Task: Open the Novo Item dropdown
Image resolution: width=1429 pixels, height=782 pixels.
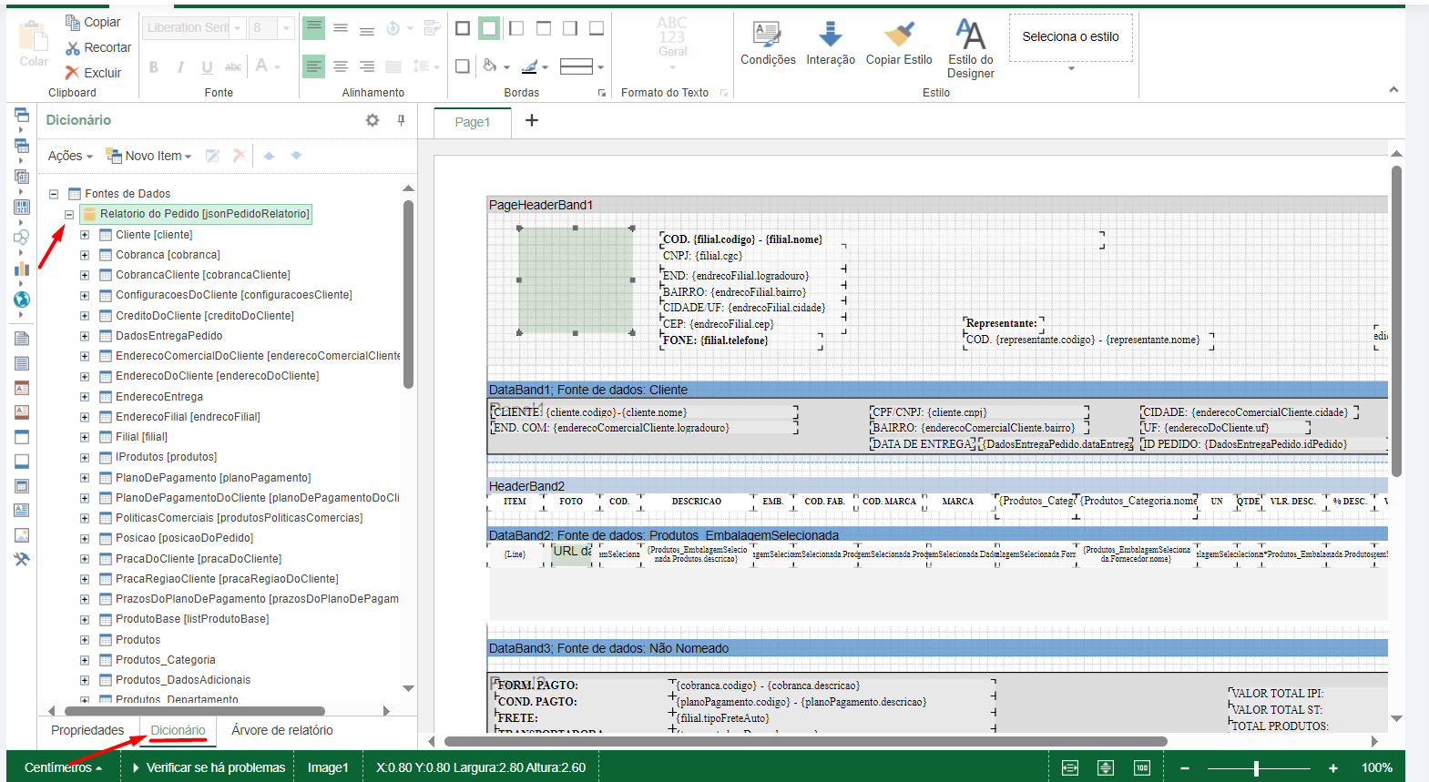Action: click(150, 156)
